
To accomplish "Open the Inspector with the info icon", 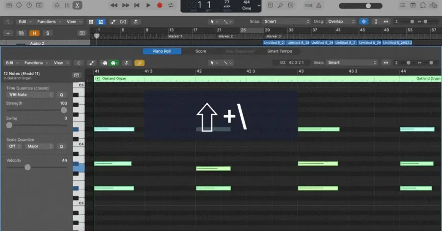I will pyautogui.click(x=19, y=5).
